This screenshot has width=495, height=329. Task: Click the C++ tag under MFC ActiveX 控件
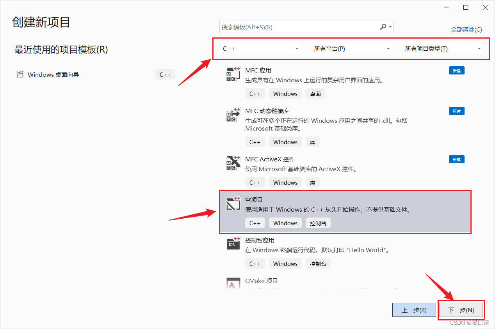[255, 182]
